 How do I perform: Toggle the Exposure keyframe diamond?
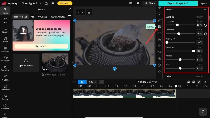pyautogui.click(x=205, y=25)
